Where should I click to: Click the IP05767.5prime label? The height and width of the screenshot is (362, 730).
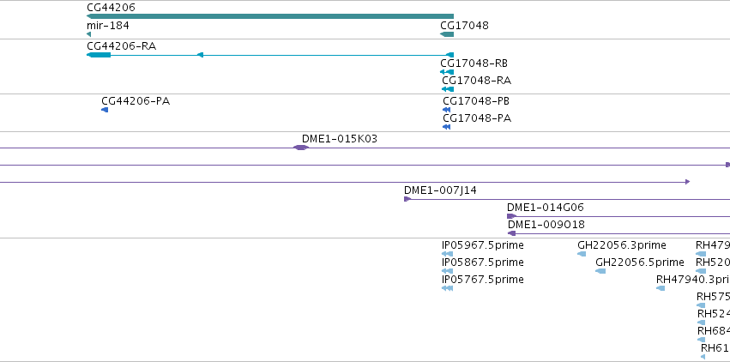coord(483,280)
